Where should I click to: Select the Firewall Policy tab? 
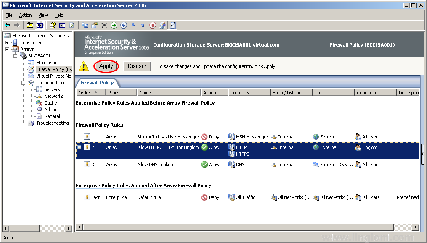tap(97, 83)
